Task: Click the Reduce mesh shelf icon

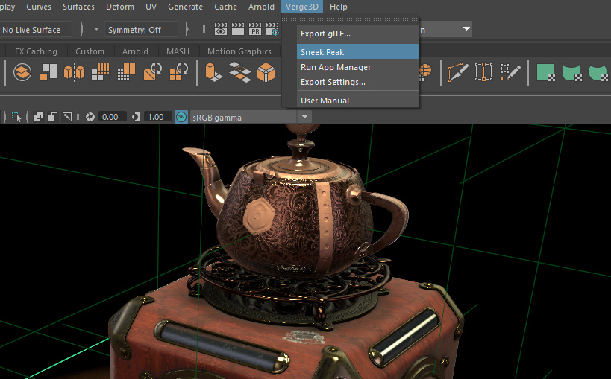Action: [126, 72]
